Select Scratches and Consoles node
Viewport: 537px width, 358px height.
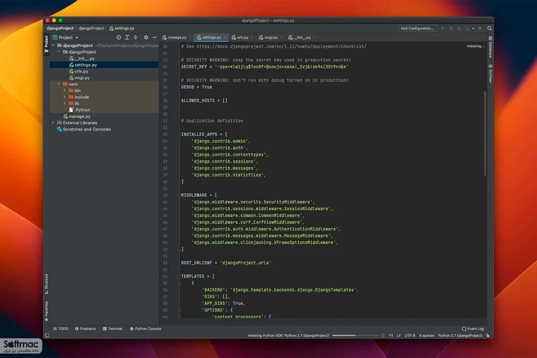point(84,129)
